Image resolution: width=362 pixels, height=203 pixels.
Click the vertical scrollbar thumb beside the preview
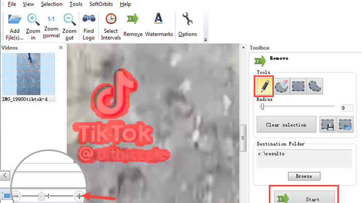pyautogui.click(x=243, y=138)
